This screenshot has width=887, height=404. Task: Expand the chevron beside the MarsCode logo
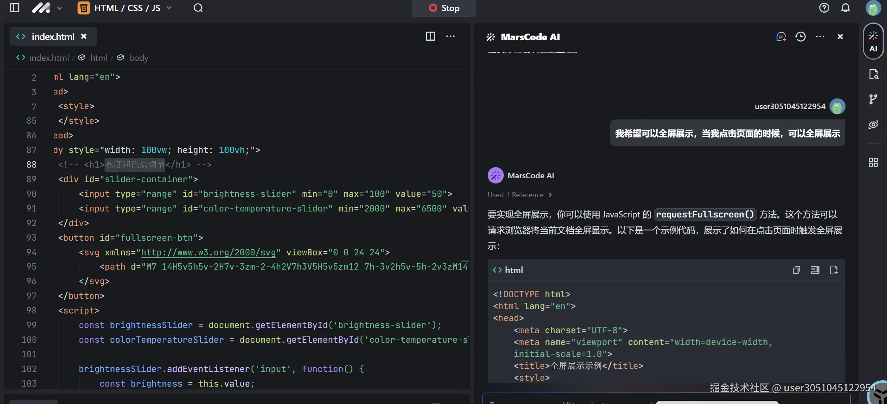pos(60,8)
